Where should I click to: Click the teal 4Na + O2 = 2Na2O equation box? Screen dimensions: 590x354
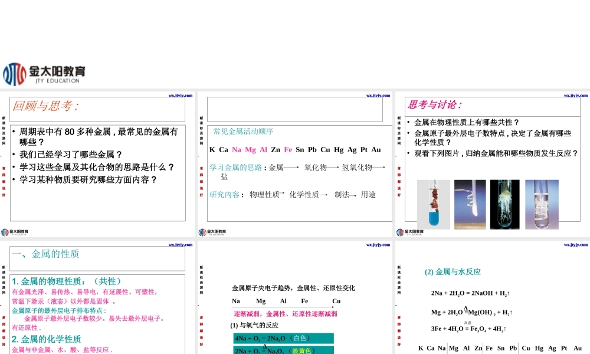[x=283, y=338]
